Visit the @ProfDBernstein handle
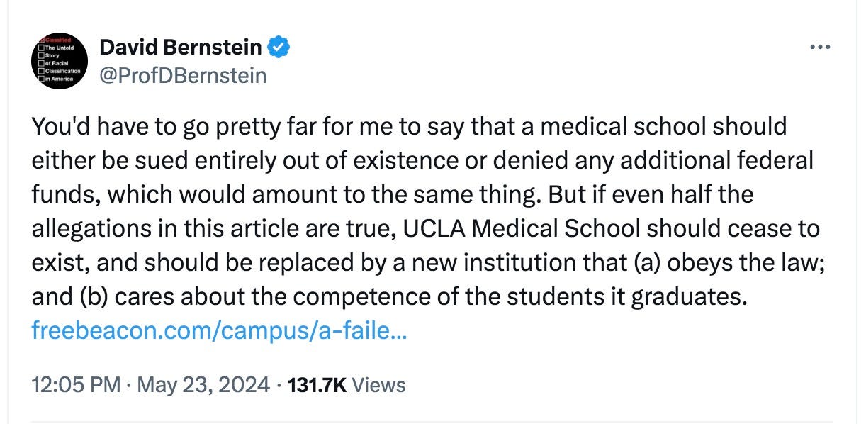 (x=184, y=74)
